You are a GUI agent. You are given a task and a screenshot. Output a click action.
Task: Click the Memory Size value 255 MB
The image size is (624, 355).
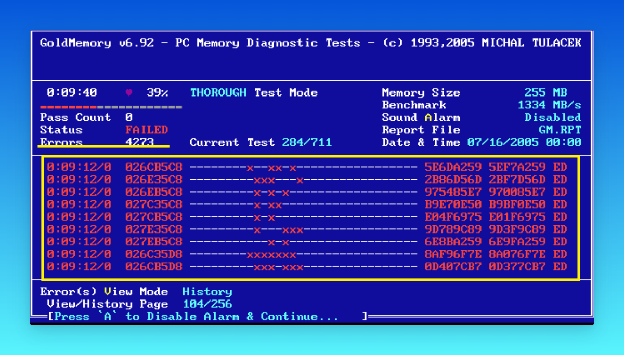pos(545,93)
